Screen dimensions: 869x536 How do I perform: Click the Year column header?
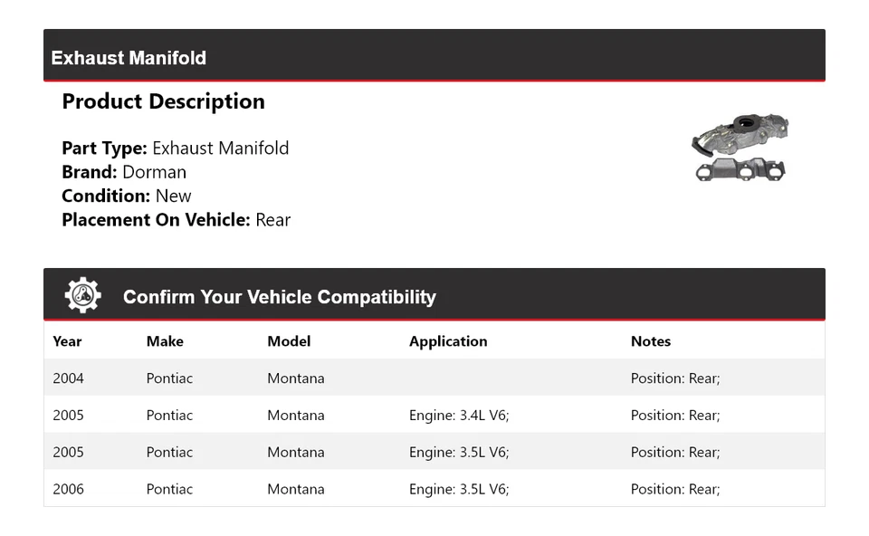pyautogui.click(x=67, y=341)
